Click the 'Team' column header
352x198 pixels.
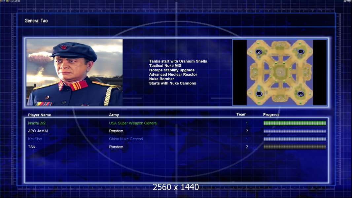(241, 115)
